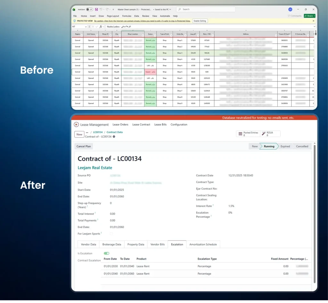
Task: Open the File menu
Action: [75, 16]
